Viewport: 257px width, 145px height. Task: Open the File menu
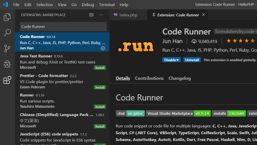(x=16, y=5)
